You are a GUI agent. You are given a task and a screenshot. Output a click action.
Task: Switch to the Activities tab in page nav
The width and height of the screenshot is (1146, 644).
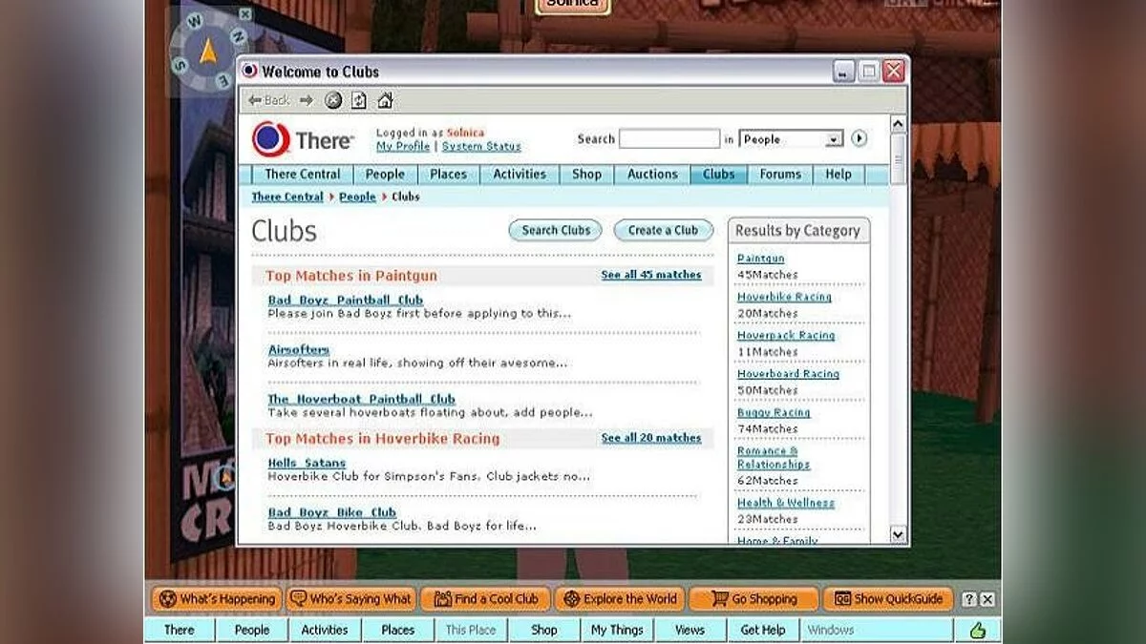coord(520,175)
